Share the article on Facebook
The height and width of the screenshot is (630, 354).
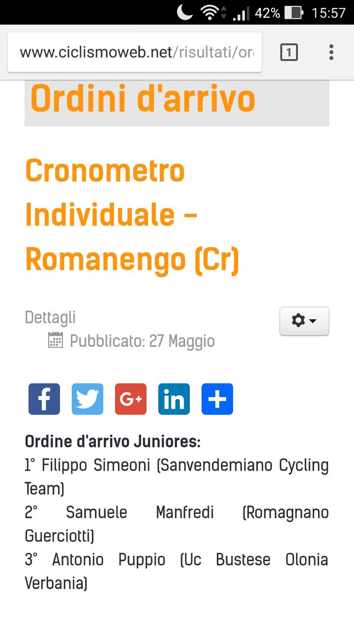(44, 399)
